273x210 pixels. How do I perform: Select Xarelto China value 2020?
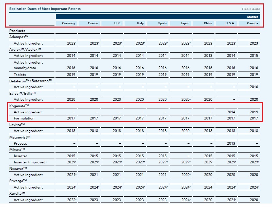pyautogui.click(x=208, y=200)
